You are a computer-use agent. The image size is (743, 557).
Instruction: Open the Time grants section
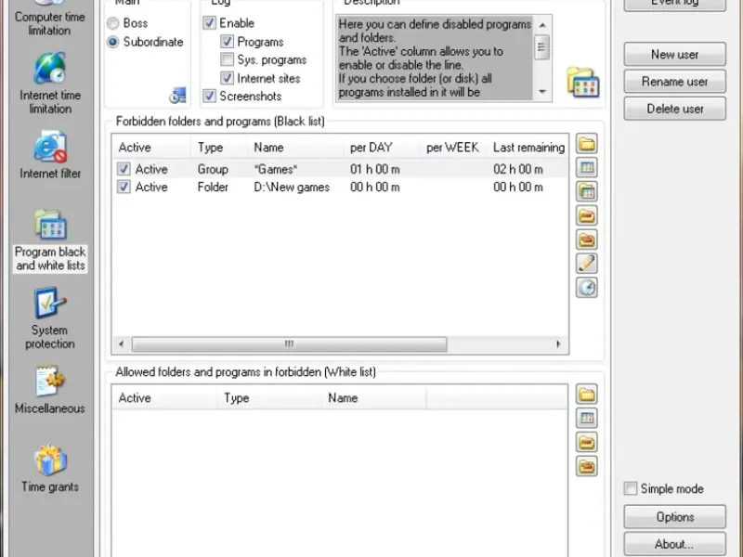coord(50,469)
